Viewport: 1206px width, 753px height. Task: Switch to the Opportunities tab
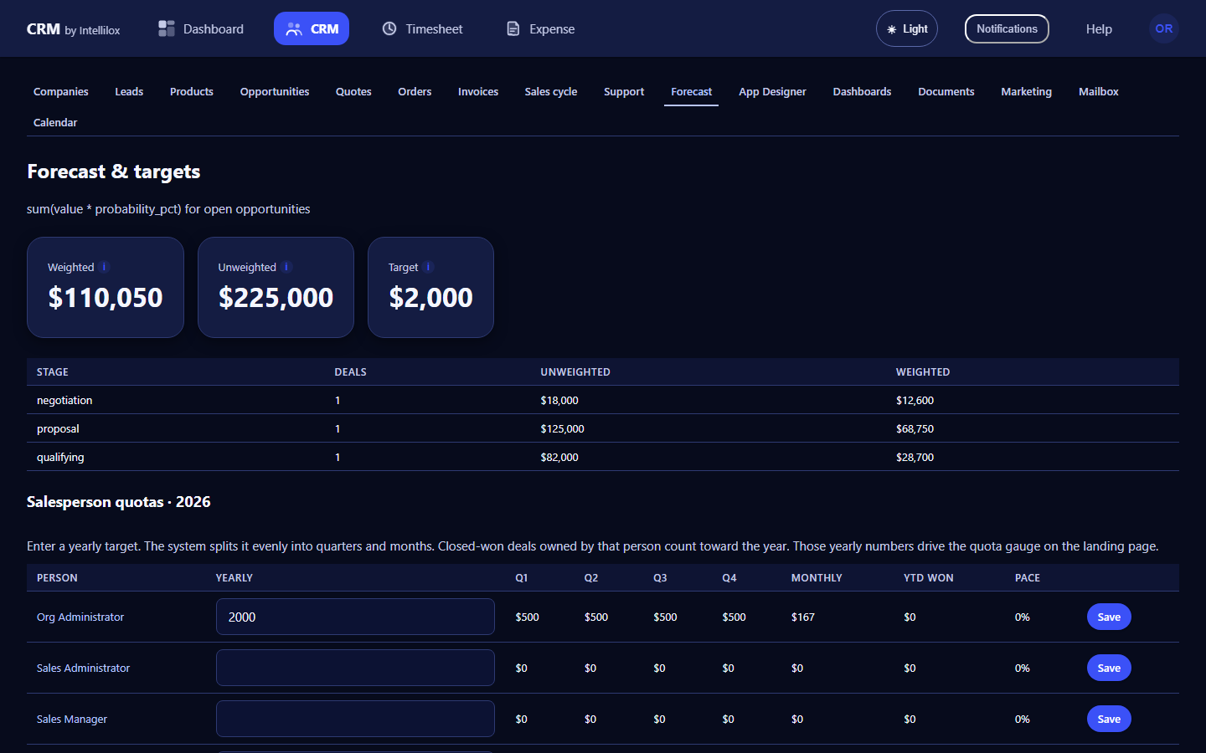pyautogui.click(x=275, y=92)
